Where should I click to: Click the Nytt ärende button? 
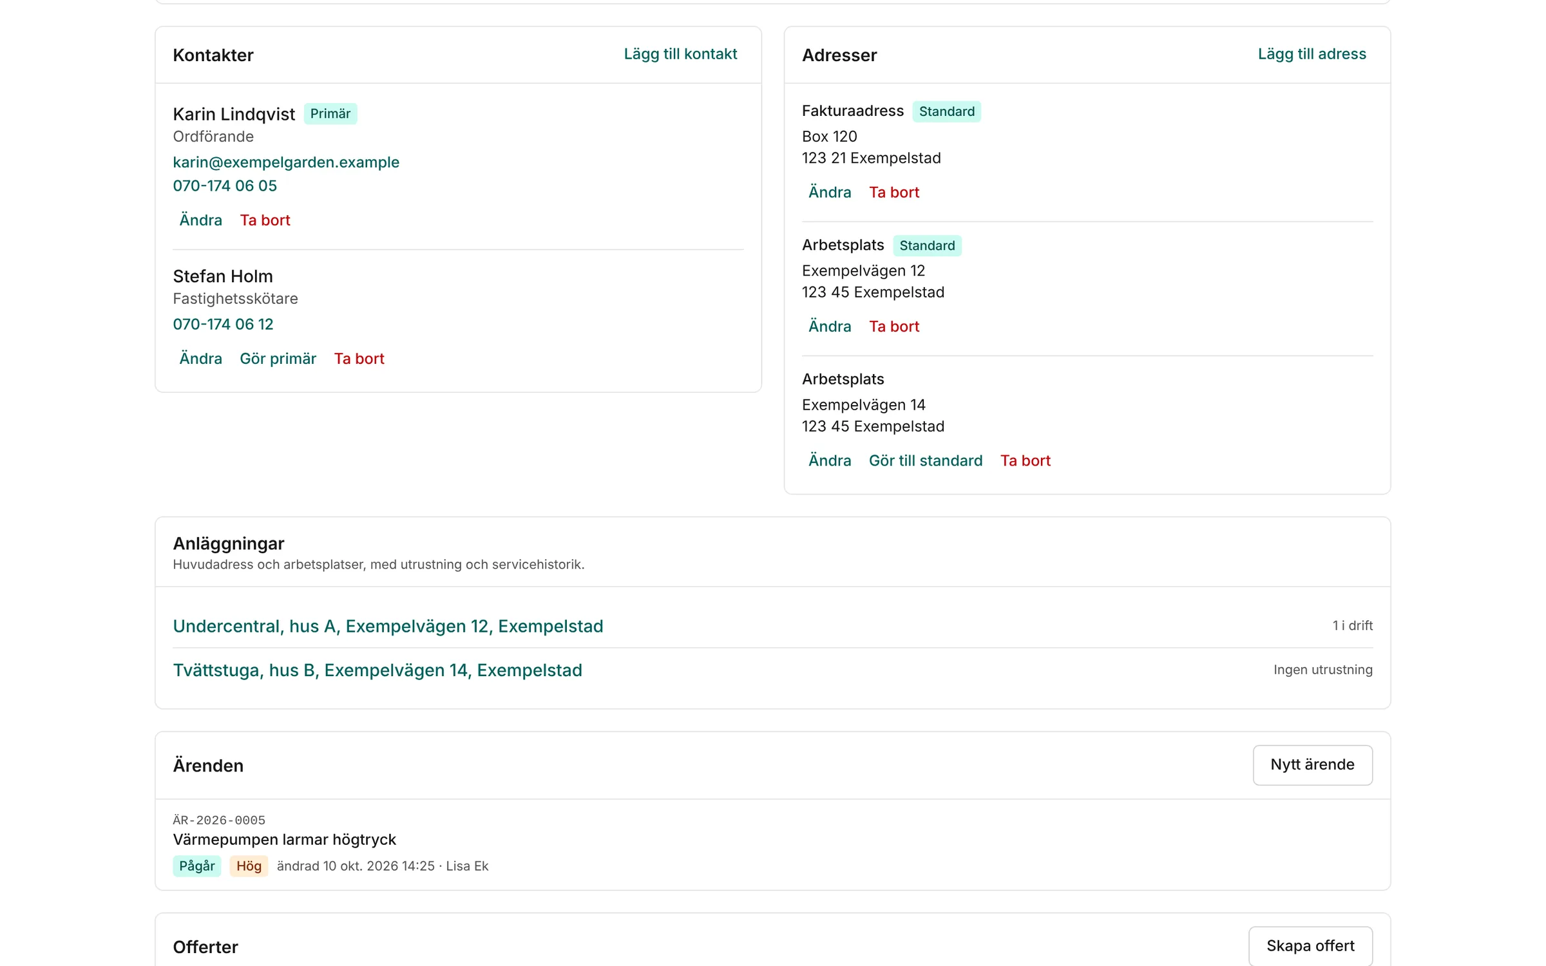pyautogui.click(x=1312, y=765)
